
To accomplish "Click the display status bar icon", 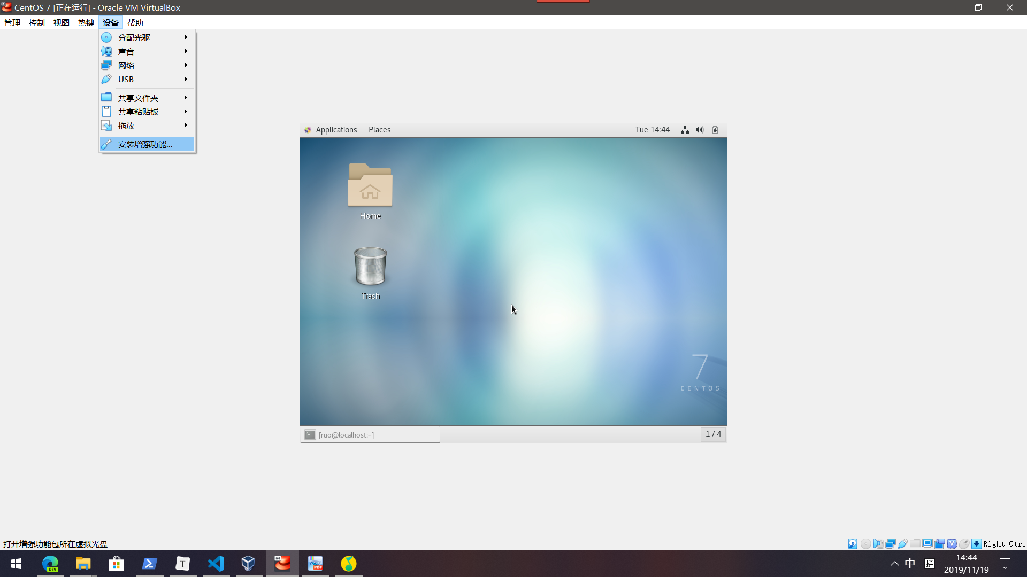I will point(928,543).
